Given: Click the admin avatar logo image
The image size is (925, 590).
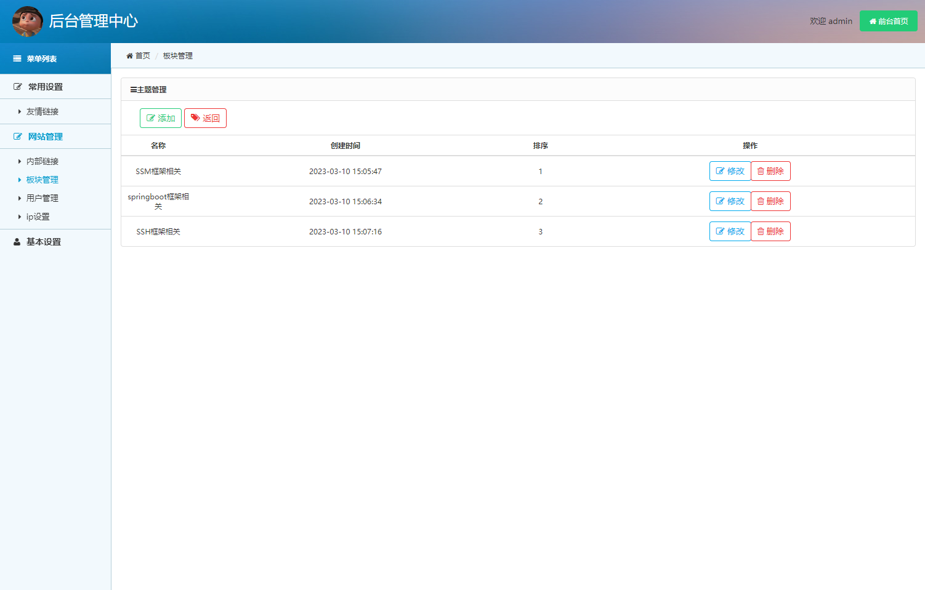Looking at the screenshot, I should click(x=28, y=22).
